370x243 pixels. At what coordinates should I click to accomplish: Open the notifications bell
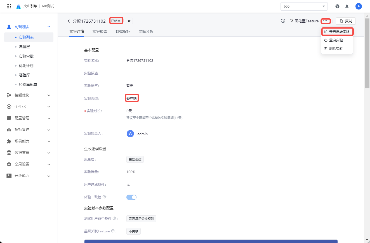pyautogui.click(x=347, y=6)
